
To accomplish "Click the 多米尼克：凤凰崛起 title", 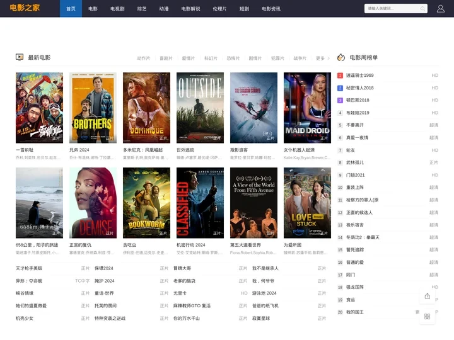I will 143,150.
